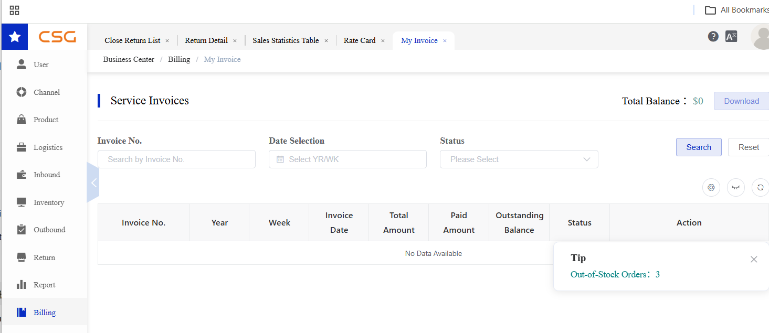Close the Return Detail tab
Image resolution: width=769 pixels, height=333 pixels.
(235, 41)
